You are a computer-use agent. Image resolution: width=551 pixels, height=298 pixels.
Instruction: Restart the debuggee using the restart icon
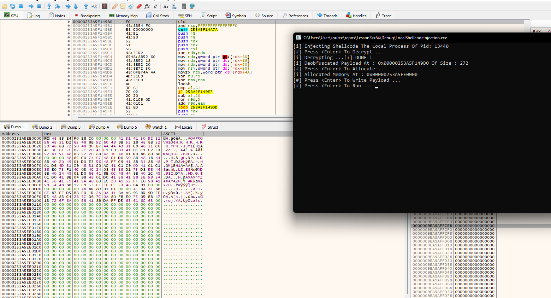pos(12,6)
